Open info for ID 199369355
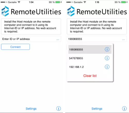 pos(107,49)
